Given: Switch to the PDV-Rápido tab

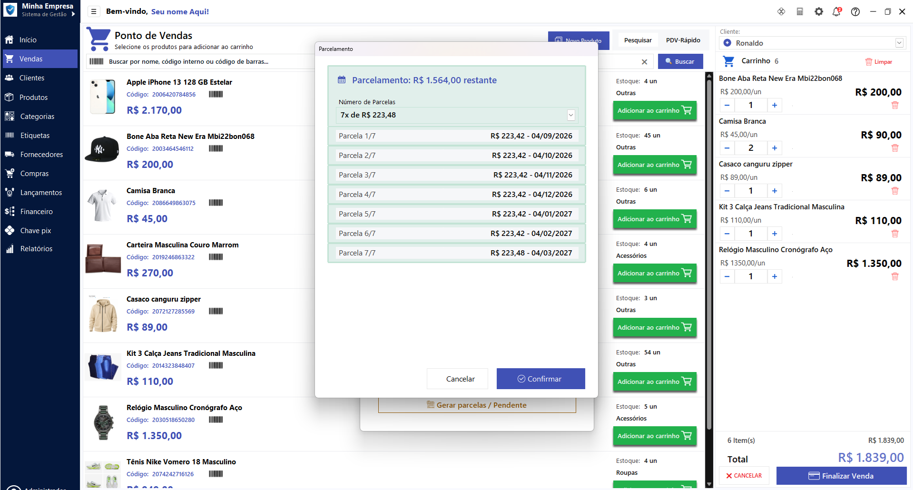Looking at the screenshot, I should point(683,40).
